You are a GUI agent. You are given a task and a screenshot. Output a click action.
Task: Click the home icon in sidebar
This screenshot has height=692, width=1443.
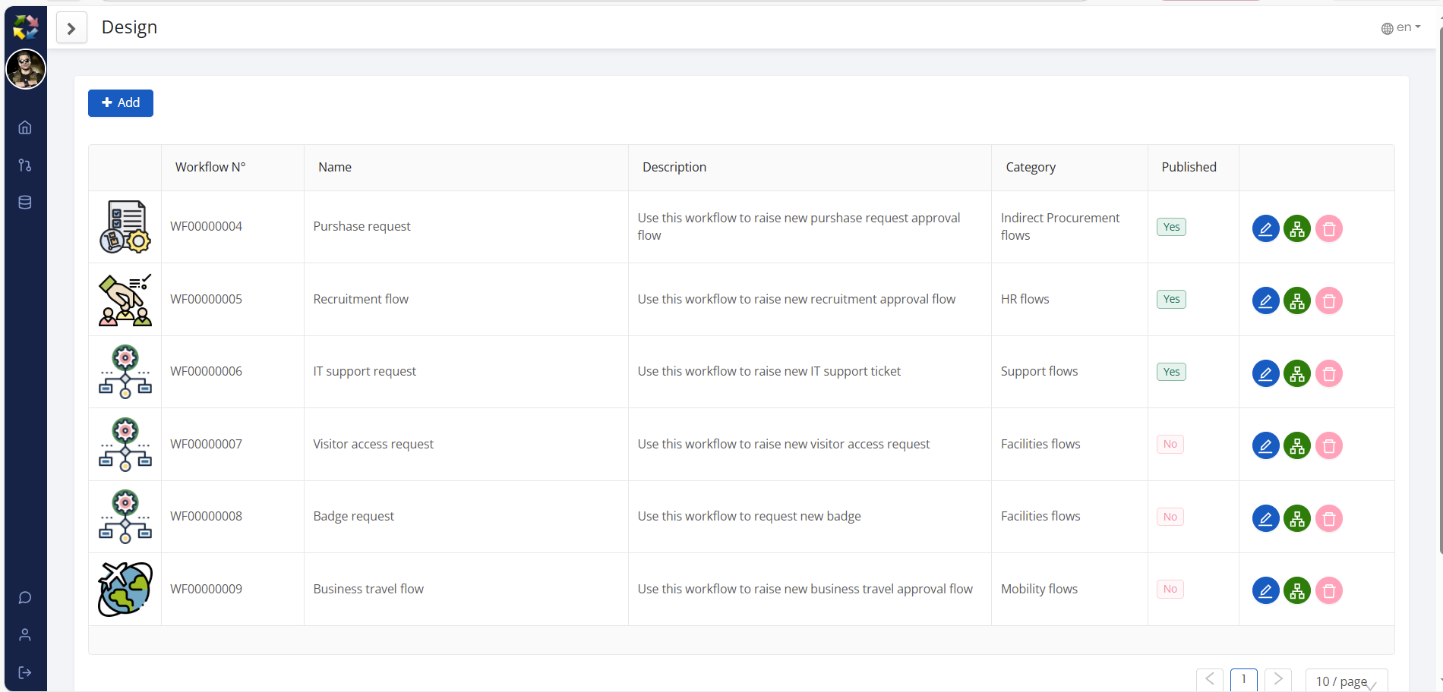25,127
